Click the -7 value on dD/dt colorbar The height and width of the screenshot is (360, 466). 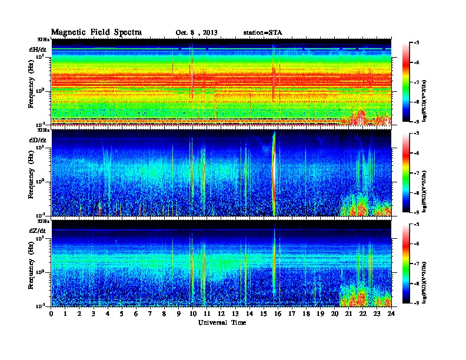click(417, 173)
